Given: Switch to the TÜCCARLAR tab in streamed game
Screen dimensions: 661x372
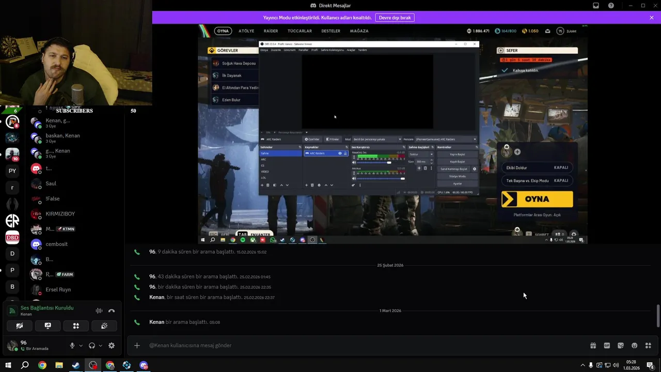Looking at the screenshot, I should click(300, 31).
